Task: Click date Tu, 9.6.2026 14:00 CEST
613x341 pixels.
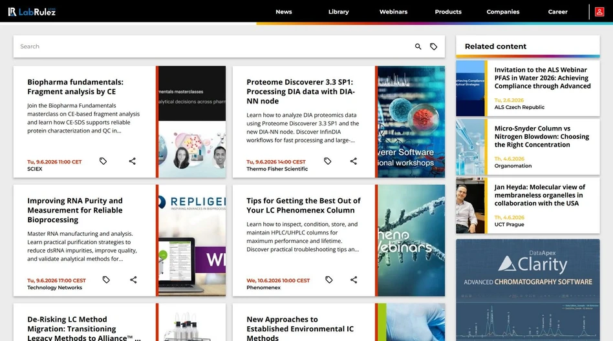Action: coord(276,161)
